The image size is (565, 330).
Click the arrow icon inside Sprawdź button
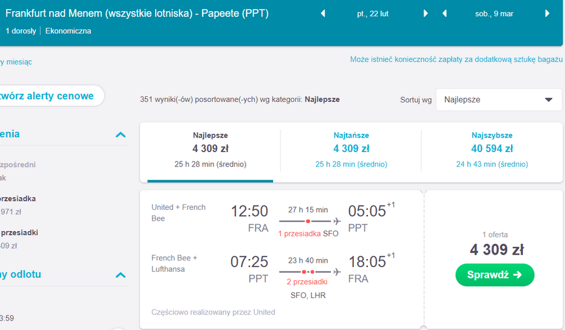[x=517, y=275]
